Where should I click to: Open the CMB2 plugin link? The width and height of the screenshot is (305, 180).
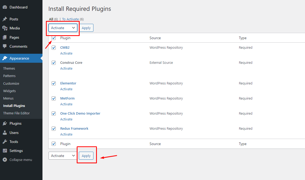point(65,48)
